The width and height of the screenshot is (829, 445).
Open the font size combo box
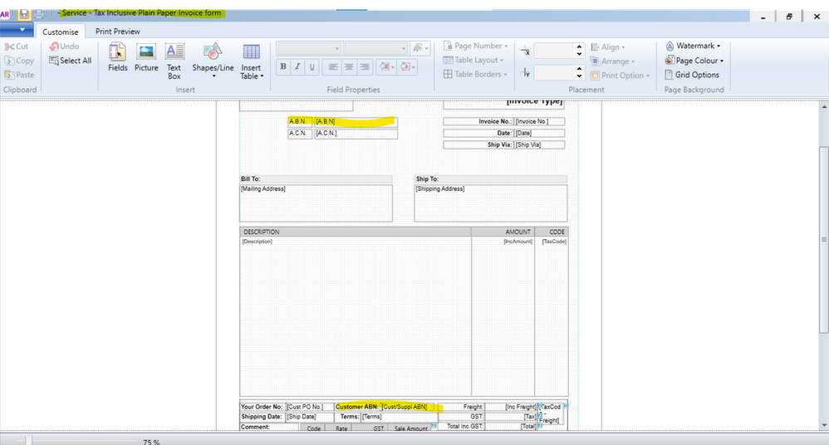point(375,49)
